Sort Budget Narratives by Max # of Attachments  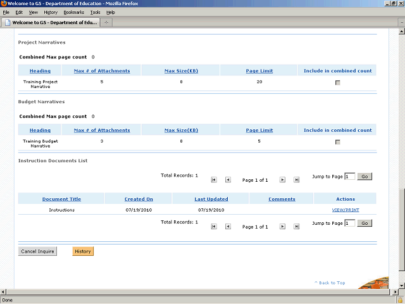pos(102,130)
